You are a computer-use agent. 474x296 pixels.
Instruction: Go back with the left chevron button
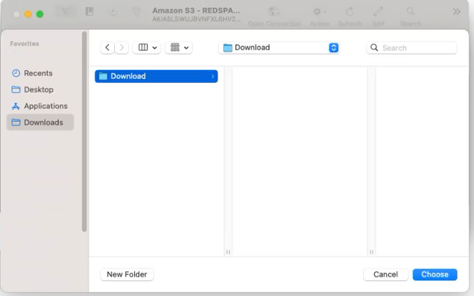[107, 48]
